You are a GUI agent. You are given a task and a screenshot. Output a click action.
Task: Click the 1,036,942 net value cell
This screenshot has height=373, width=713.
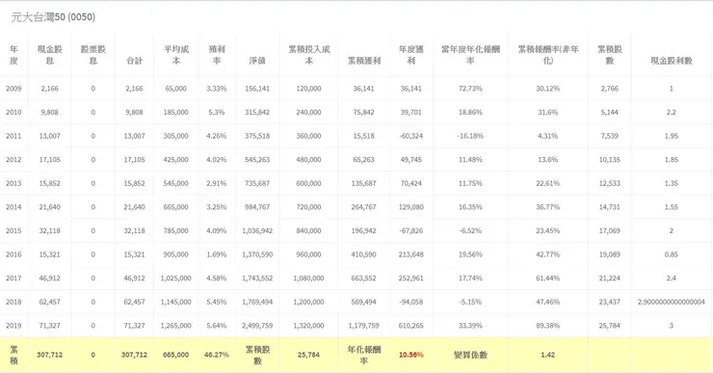(257, 230)
